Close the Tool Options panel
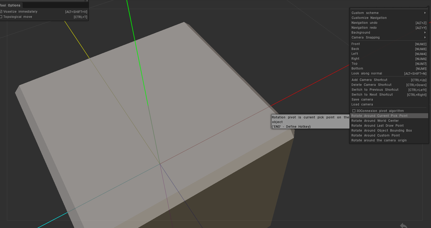The width and height of the screenshot is (431, 228). pyautogui.click(x=87, y=1)
